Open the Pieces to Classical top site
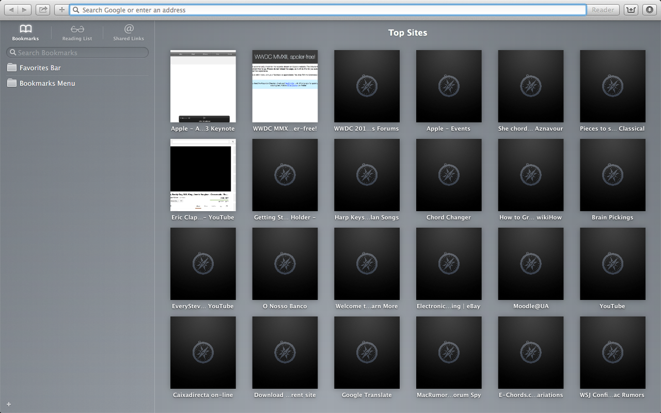 (x=612, y=86)
